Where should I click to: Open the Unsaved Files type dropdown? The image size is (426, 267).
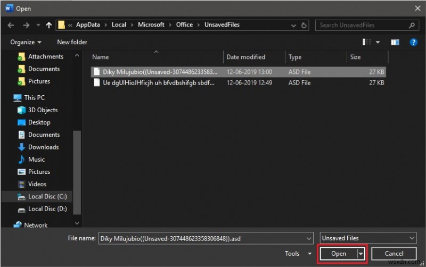click(x=368, y=238)
